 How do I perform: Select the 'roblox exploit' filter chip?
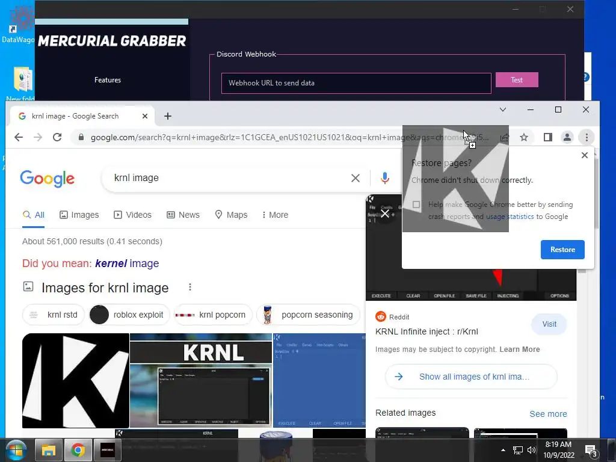[x=130, y=315]
